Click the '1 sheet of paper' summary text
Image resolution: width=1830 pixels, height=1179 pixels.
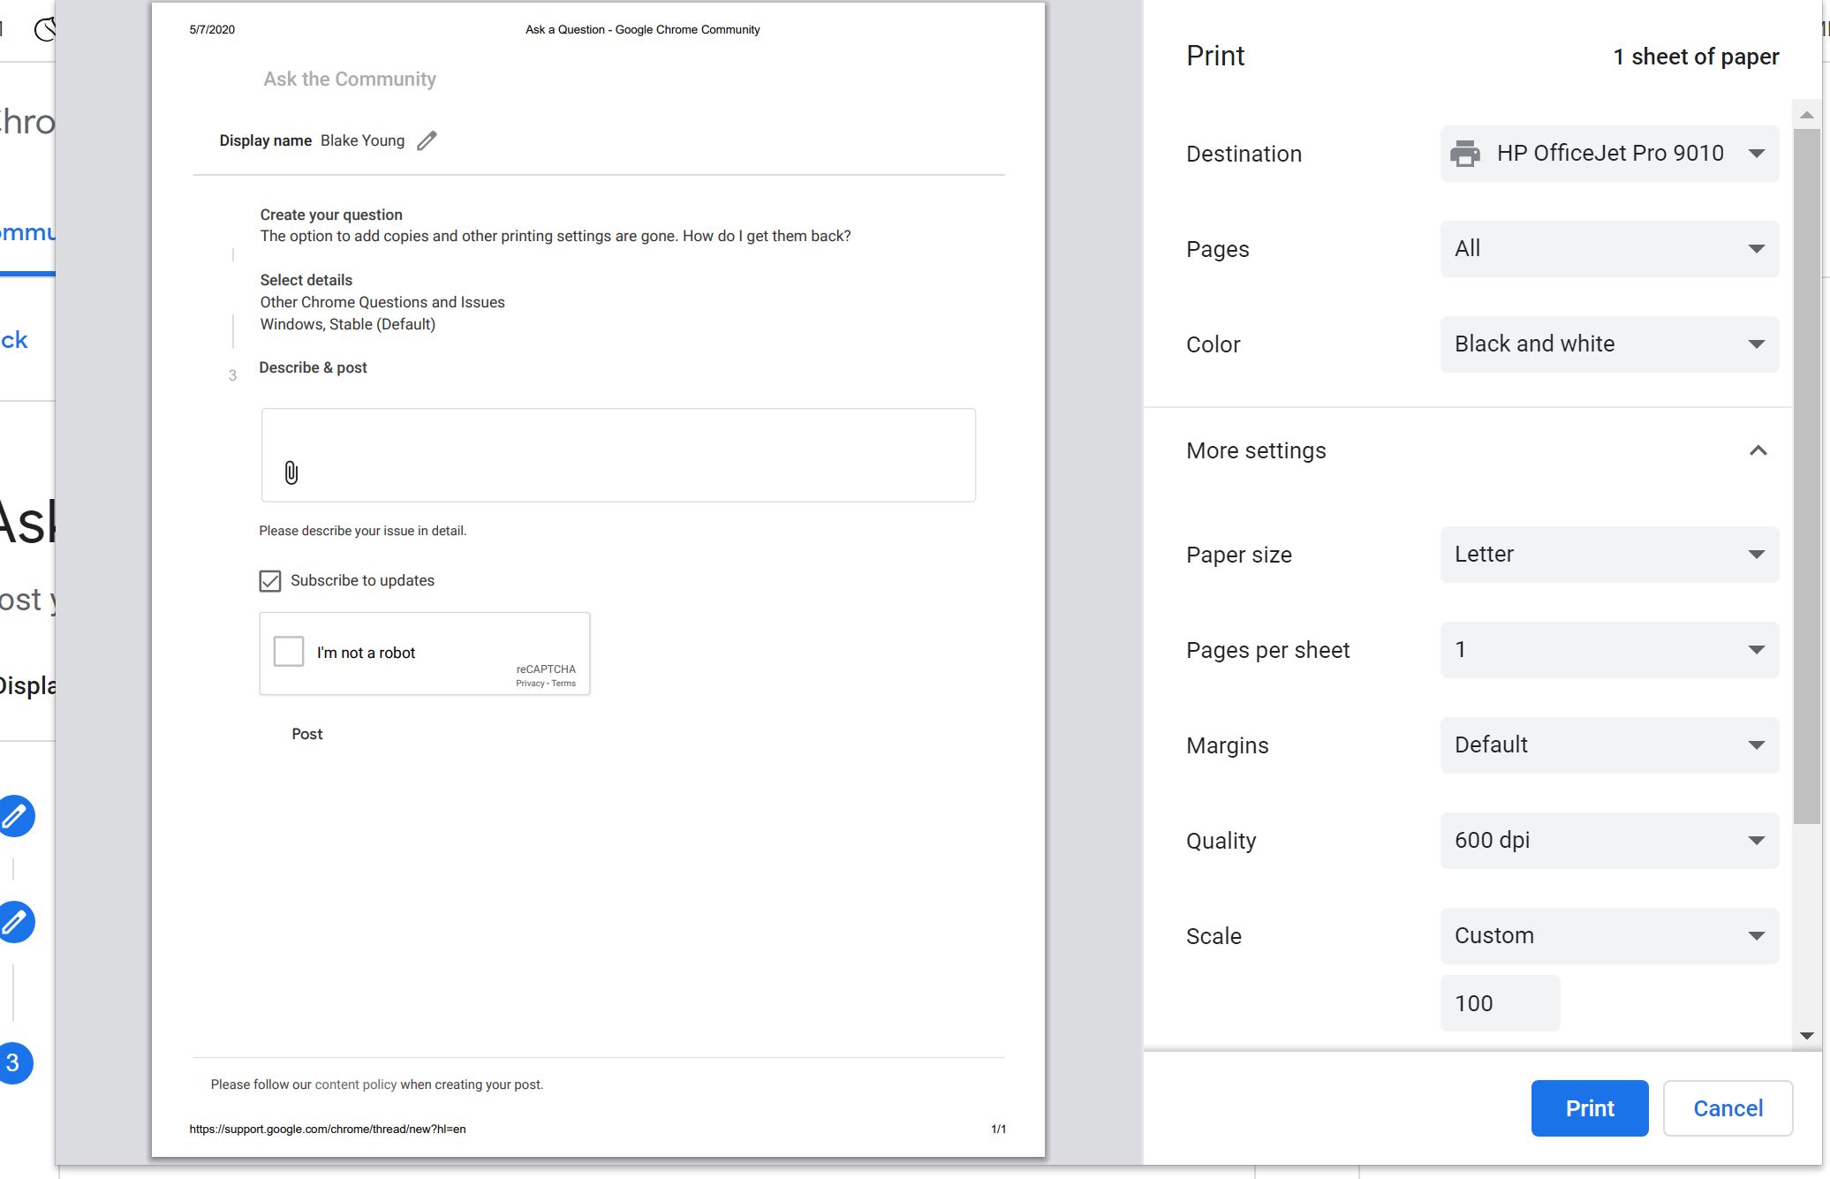point(1696,57)
